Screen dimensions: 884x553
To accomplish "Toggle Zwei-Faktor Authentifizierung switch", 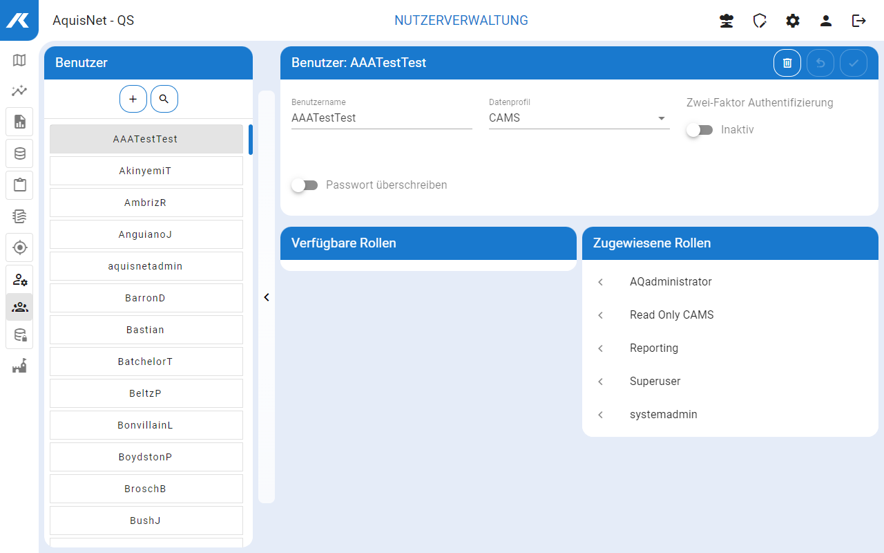I will 700,130.
